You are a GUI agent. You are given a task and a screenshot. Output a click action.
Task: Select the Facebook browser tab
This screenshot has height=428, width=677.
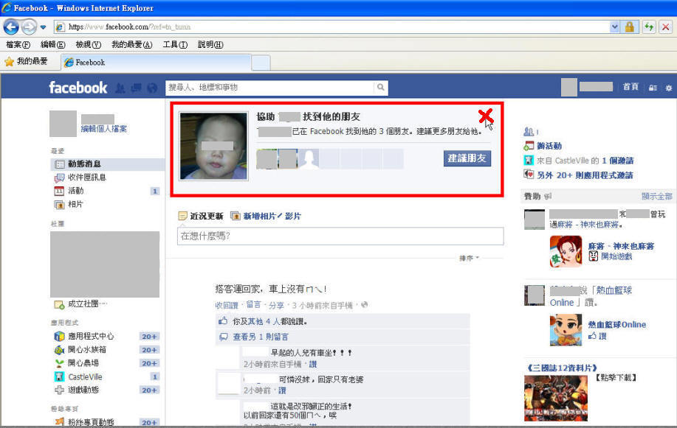(x=156, y=63)
